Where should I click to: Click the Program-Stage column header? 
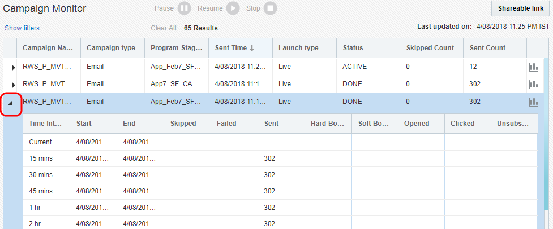click(177, 48)
